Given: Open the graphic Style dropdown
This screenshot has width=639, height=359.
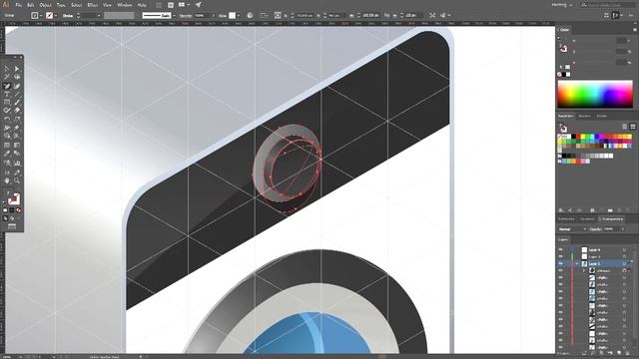Looking at the screenshot, I should tap(239, 16).
